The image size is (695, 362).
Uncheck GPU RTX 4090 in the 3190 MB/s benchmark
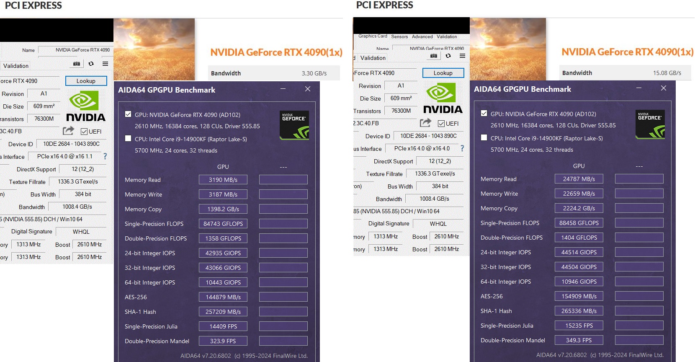[128, 114]
